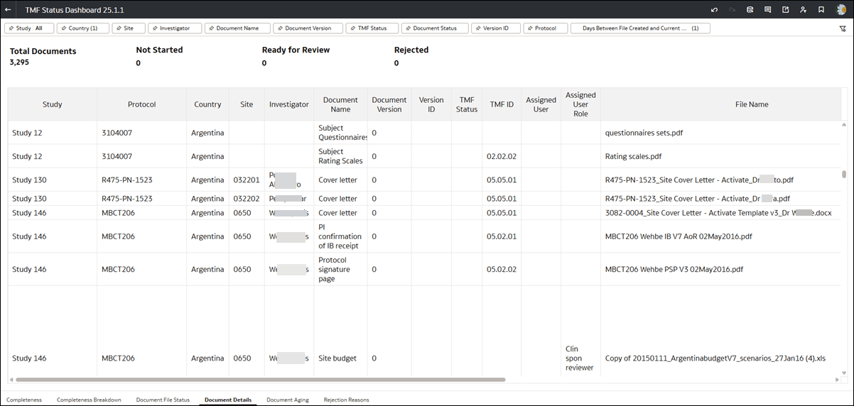Click the Country column header
This screenshot has width=854, height=406.
click(x=207, y=104)
